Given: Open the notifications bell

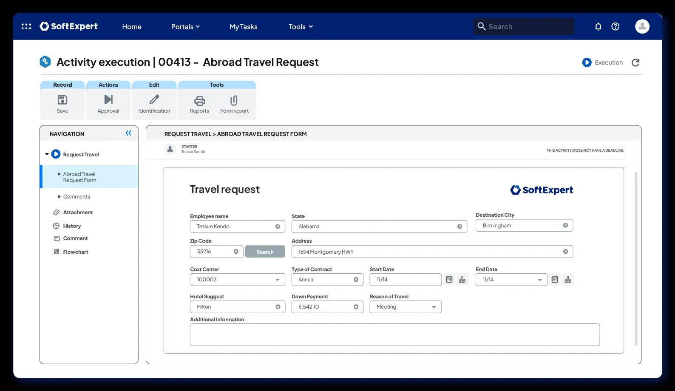Looking at the screenshot, I should click(x=598, y=26).
